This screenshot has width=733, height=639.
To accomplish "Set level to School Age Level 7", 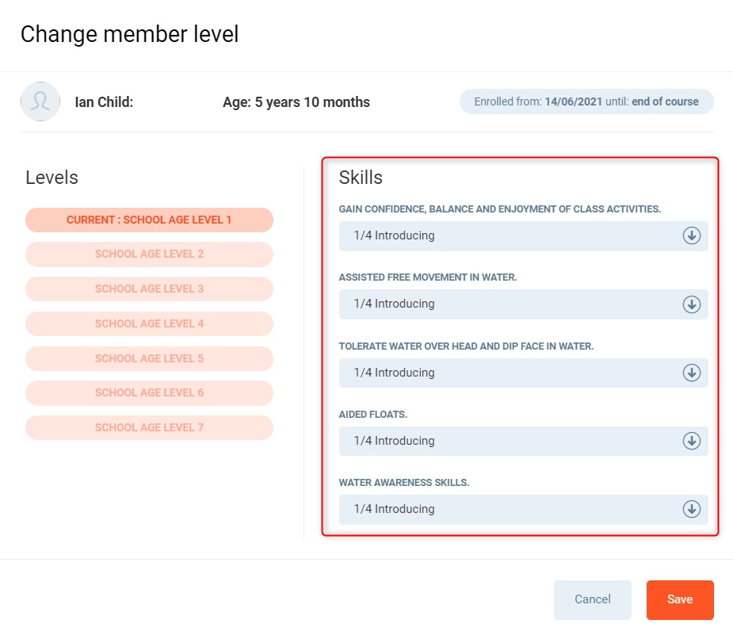I will [149, 427].
